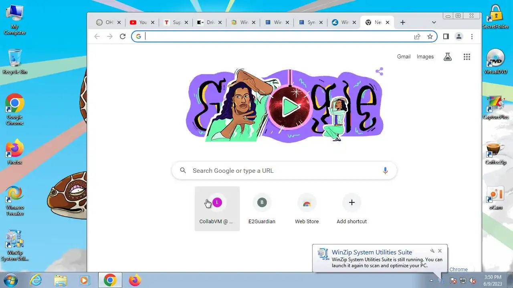The height and width of the screenshot is (288, 513).
Task: Open CollabVM shortcut tile
Action: [x=217, y=209]
